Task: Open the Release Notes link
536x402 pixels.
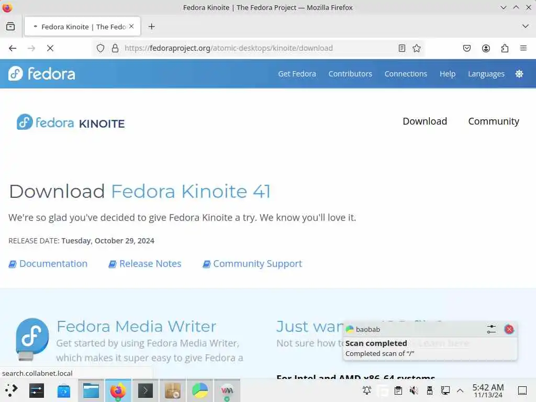Action: pyautogui.click(x=145, y=264)
